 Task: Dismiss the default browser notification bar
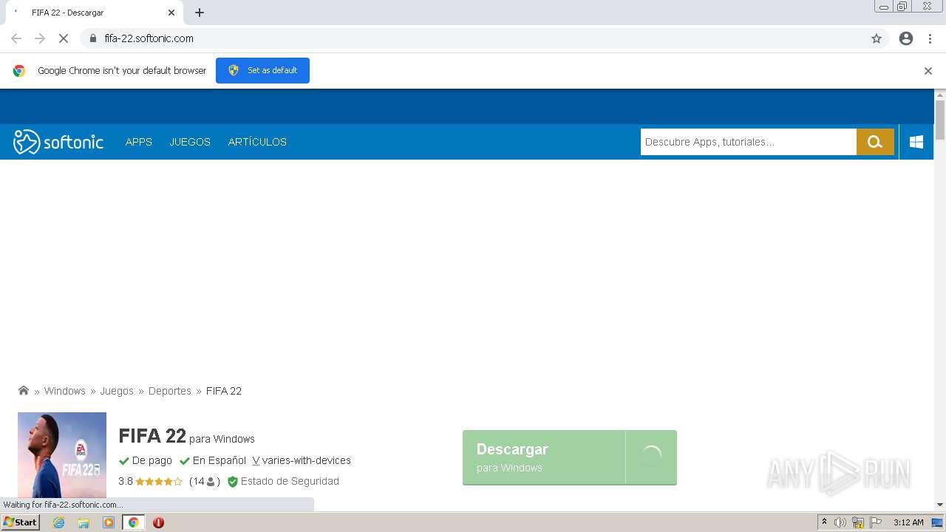point(928,71)
